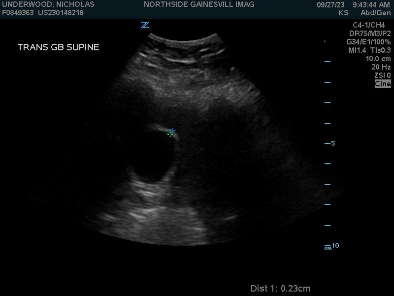Screen dimensions: 394x296
Task: Click the patient name UNDERWOOD, NICHOLAS
Action: 48,4
